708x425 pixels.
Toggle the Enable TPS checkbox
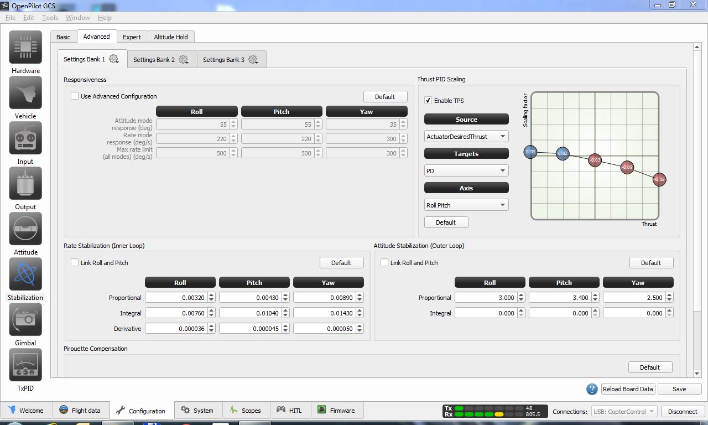[428, 100]
